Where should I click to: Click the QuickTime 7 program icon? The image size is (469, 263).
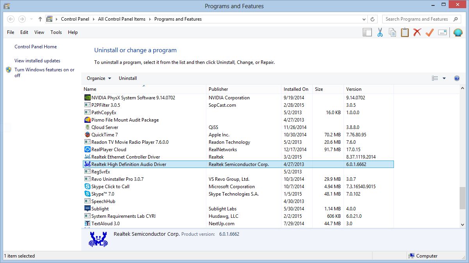pyautogui.click(x=88, y=135)
